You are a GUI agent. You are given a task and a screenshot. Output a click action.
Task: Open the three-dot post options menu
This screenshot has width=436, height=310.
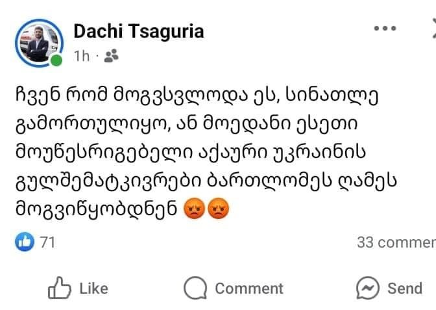385,29
